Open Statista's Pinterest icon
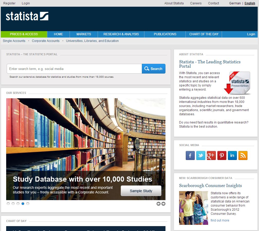259x231 pixels. point(222,155)
